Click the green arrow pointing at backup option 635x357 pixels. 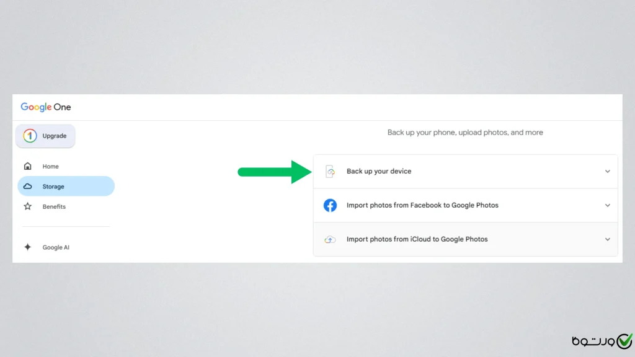pyautogui.click(x=273, y=172)
